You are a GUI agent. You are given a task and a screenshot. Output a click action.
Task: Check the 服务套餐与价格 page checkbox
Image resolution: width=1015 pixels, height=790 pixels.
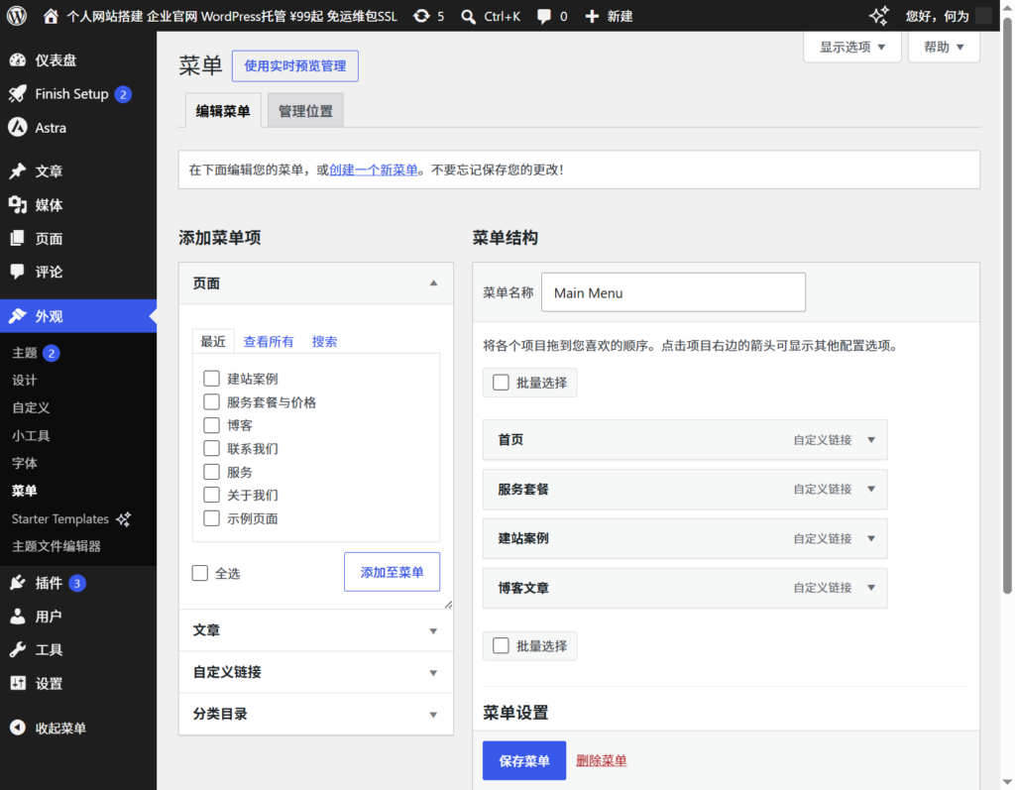point(212,401)
